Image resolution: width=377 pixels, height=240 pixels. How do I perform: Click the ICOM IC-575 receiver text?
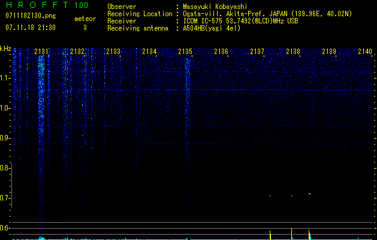tap(240, 21)
